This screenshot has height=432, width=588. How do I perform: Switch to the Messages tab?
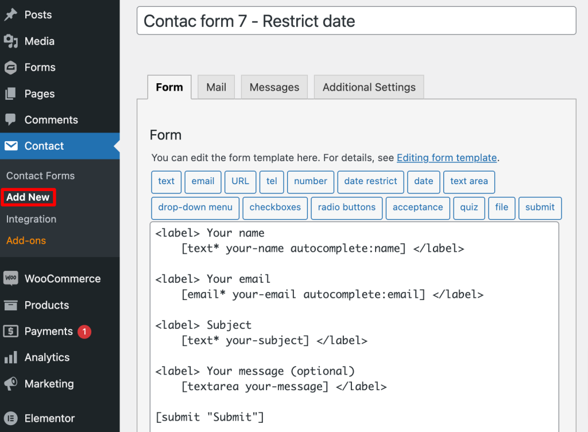click(274, 87)
